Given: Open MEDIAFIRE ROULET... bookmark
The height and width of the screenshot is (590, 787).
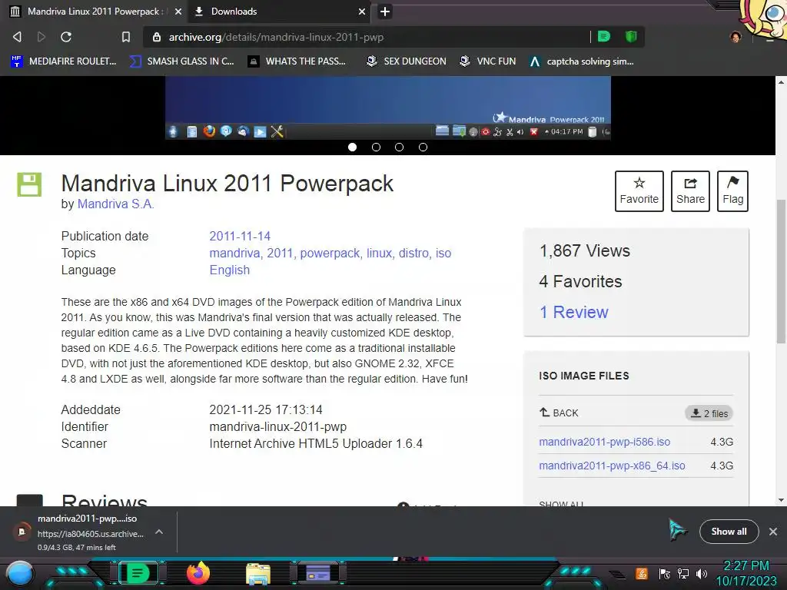Looking at the screenshot, I should point(63,61).
